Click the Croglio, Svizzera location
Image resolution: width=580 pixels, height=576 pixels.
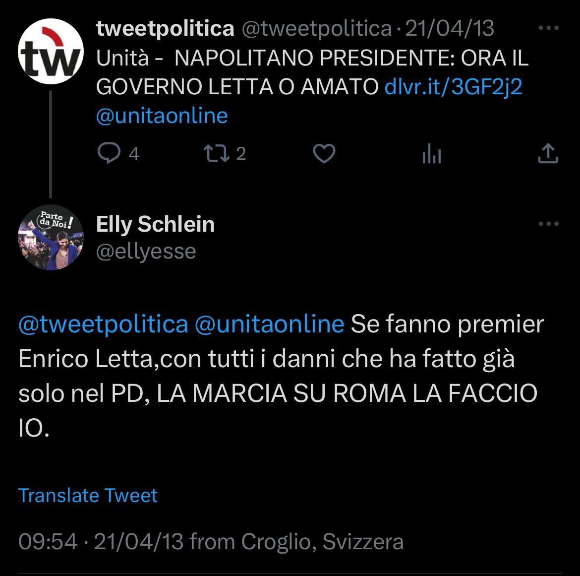pyautogui.click(x=322, y=541)
